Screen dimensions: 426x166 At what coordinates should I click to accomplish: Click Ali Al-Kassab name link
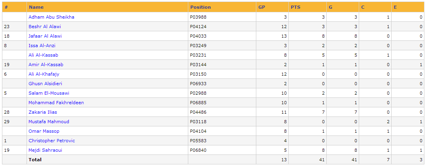tap(43, 55)
